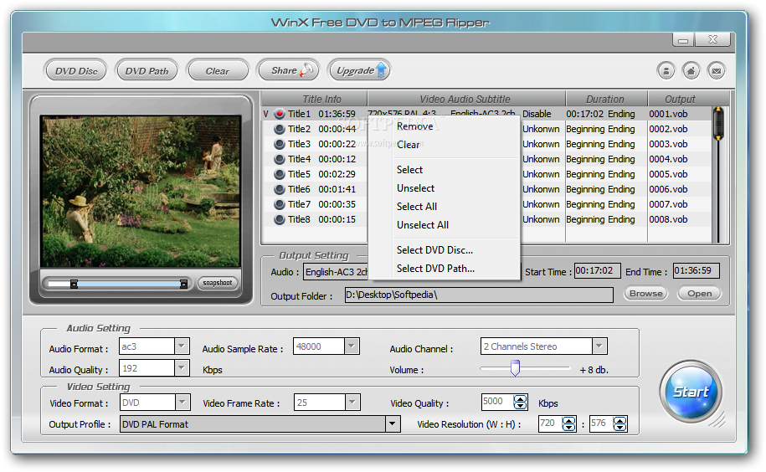766x472 pixels.
Task: Click the Browse output folder button
Action: point(645,294)
